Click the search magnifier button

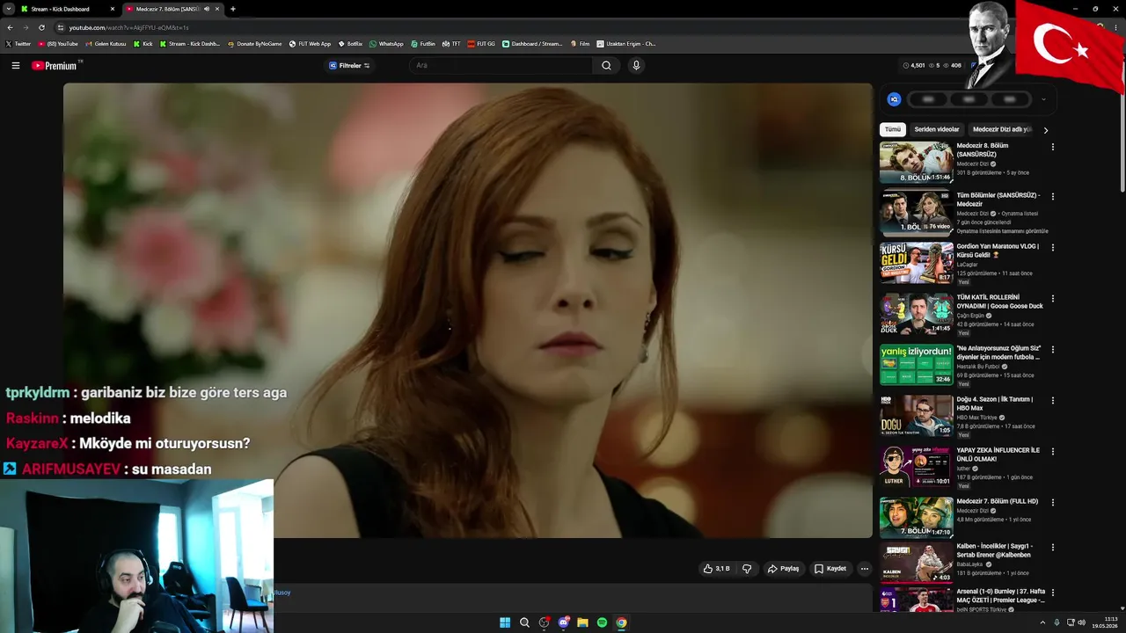pyautogui.click(x=606, y=65)
